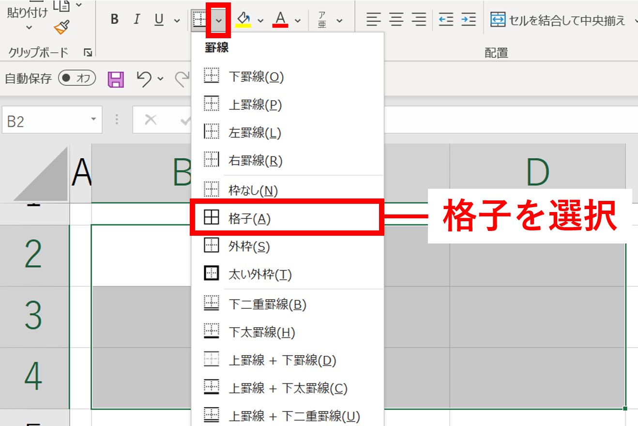
Task: Show phonetic guide (ふりがな) icon
Action: [x=322, y=20]
